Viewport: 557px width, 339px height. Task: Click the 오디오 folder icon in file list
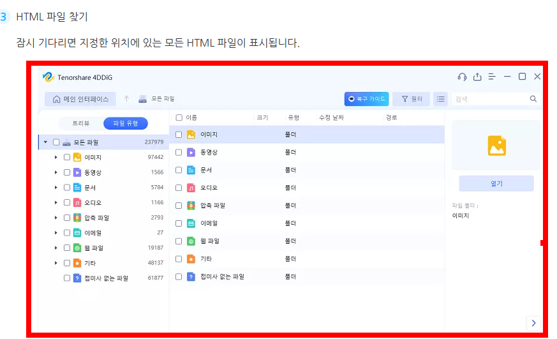coord(191,188)
